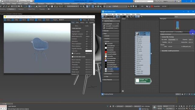This screenshot has height=110, width=195.
Task: Expand General maps subgroup
Action: click(111, 36)
